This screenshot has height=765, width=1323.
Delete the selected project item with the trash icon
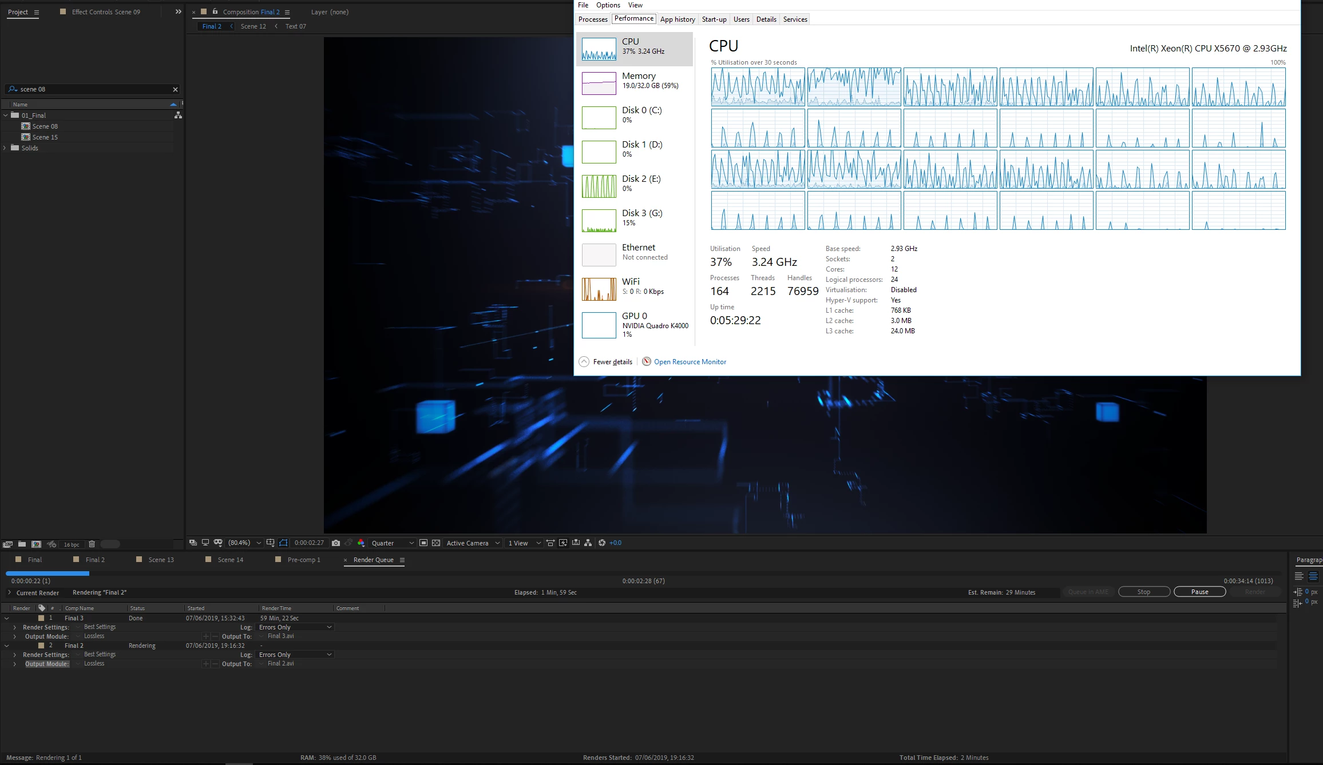click(x=92, y=544)
